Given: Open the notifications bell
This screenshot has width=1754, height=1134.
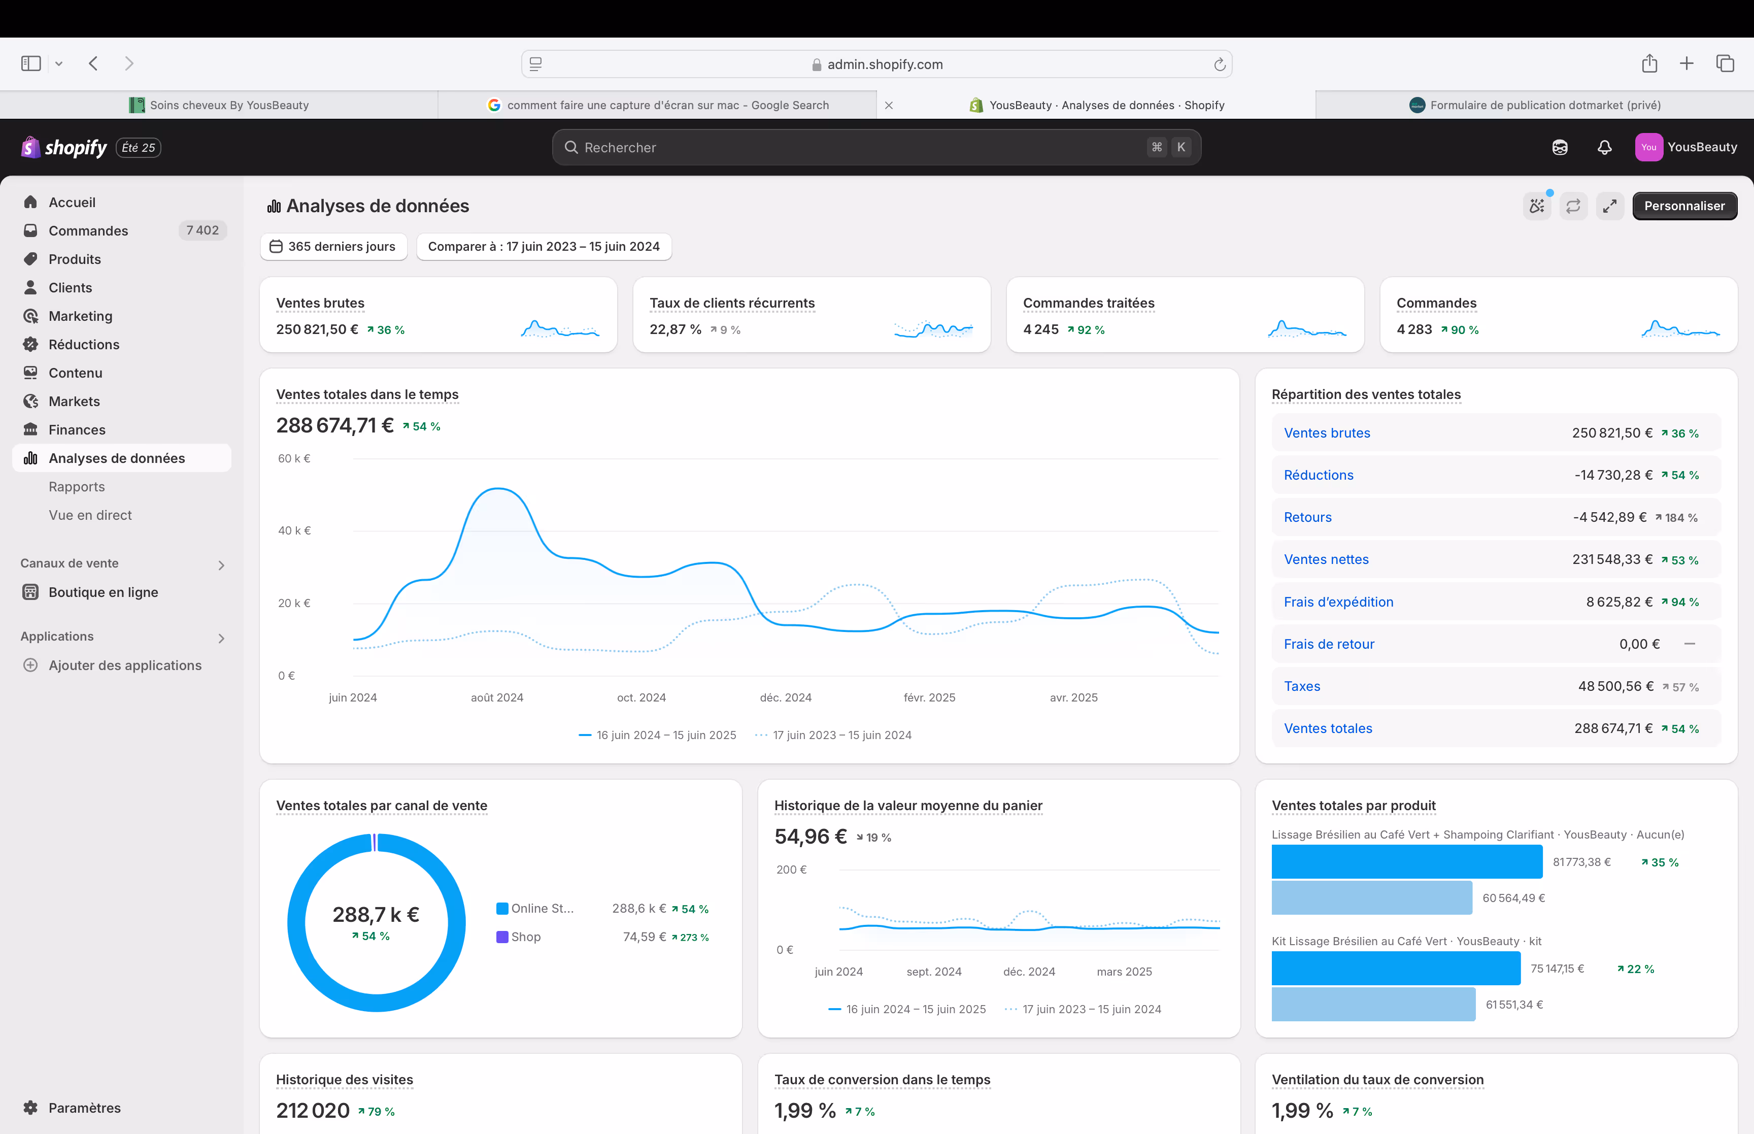Looking at the screenshot, I should tap(1605, 147).
